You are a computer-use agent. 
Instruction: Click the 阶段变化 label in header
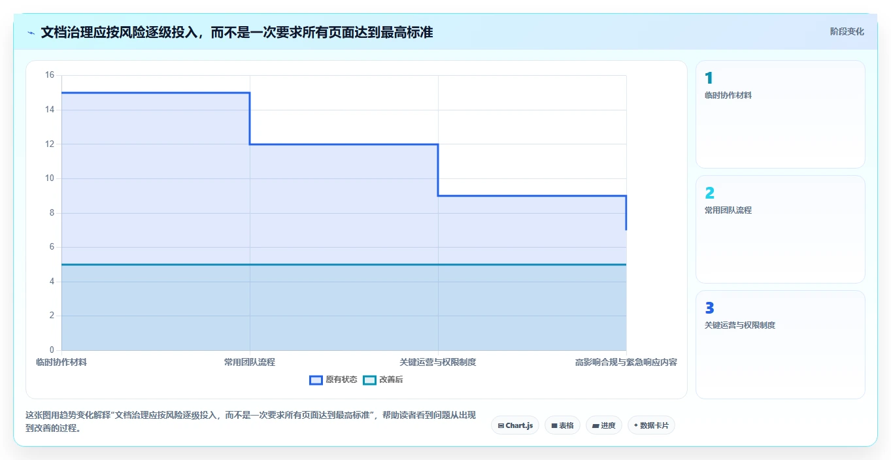click(x=847, y=31)
